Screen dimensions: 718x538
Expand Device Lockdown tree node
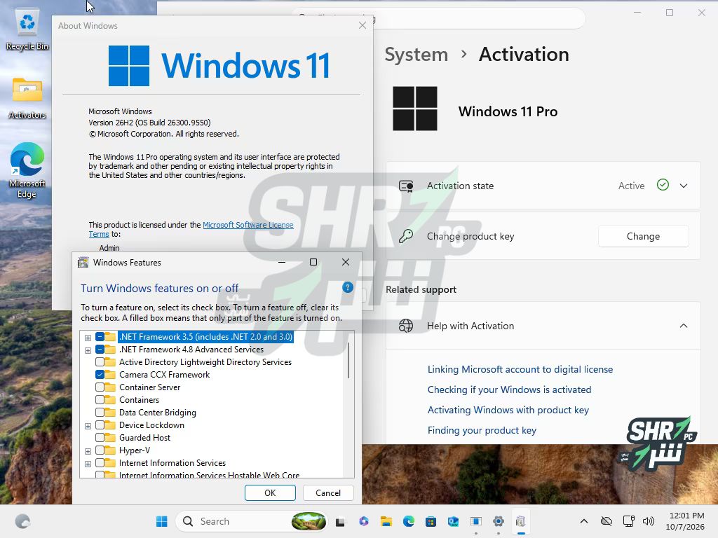click(x=88, y=426)
